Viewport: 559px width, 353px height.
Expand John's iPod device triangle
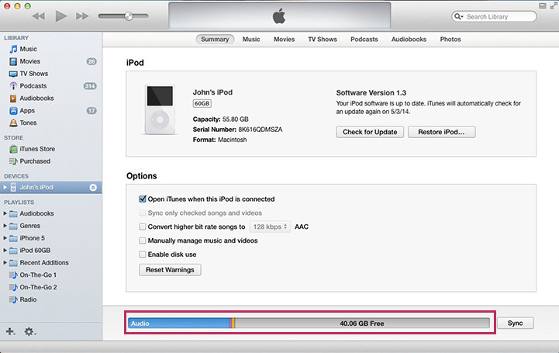click(x=5, y=187)
